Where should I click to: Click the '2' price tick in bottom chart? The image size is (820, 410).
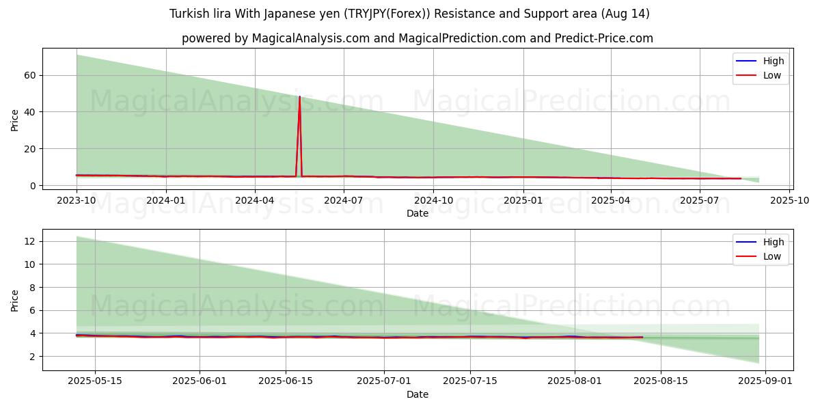coord(34,357)
